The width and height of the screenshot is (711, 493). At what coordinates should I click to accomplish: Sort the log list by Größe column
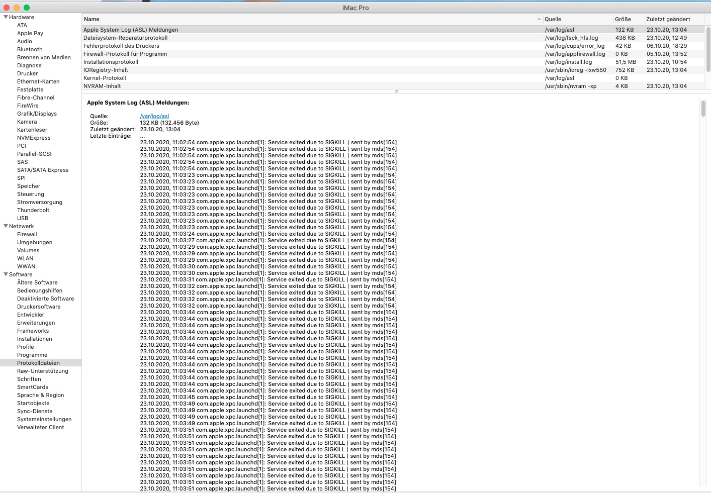623,19
